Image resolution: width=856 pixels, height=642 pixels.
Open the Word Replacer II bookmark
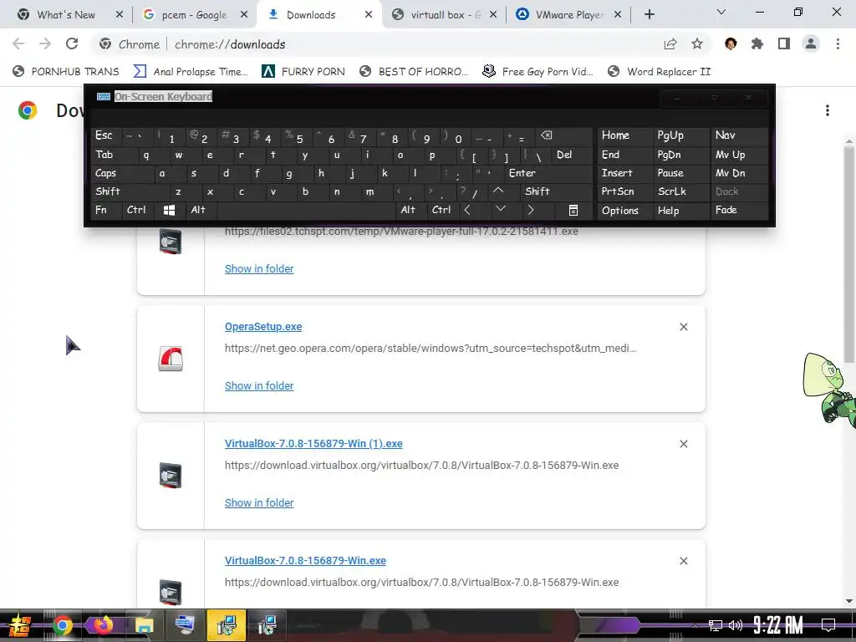[660, 72]
